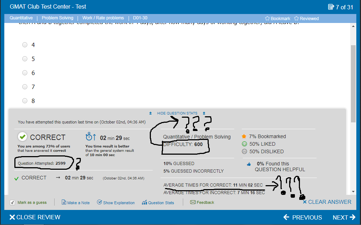The image size is (361, 225).
Task: Click the Show Explanation checkmark icon
Action: coord(99,202)
